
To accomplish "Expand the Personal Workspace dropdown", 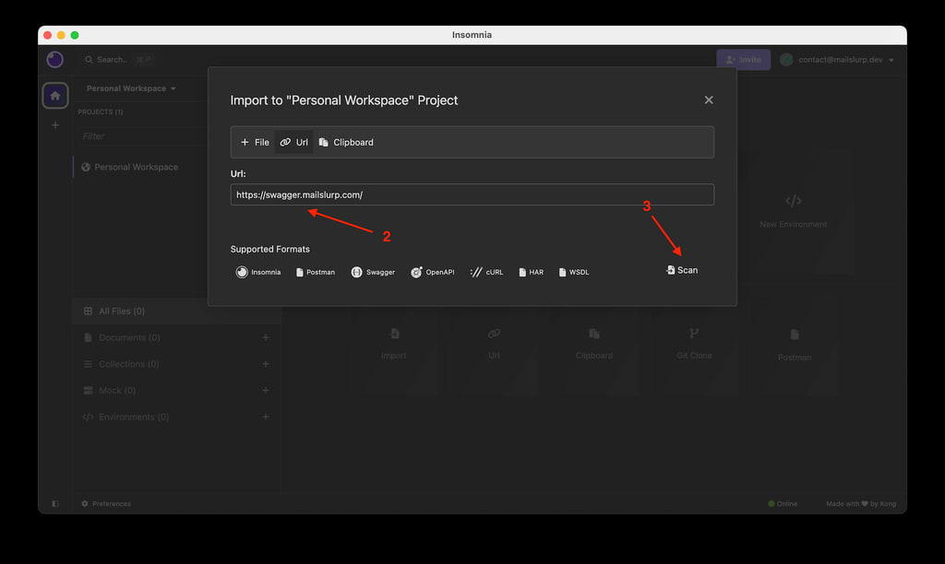I will (131, 88).
